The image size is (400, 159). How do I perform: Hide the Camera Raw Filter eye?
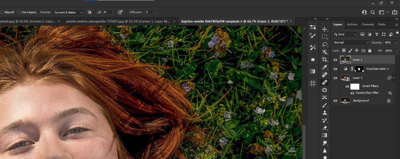tap(352, 93)
